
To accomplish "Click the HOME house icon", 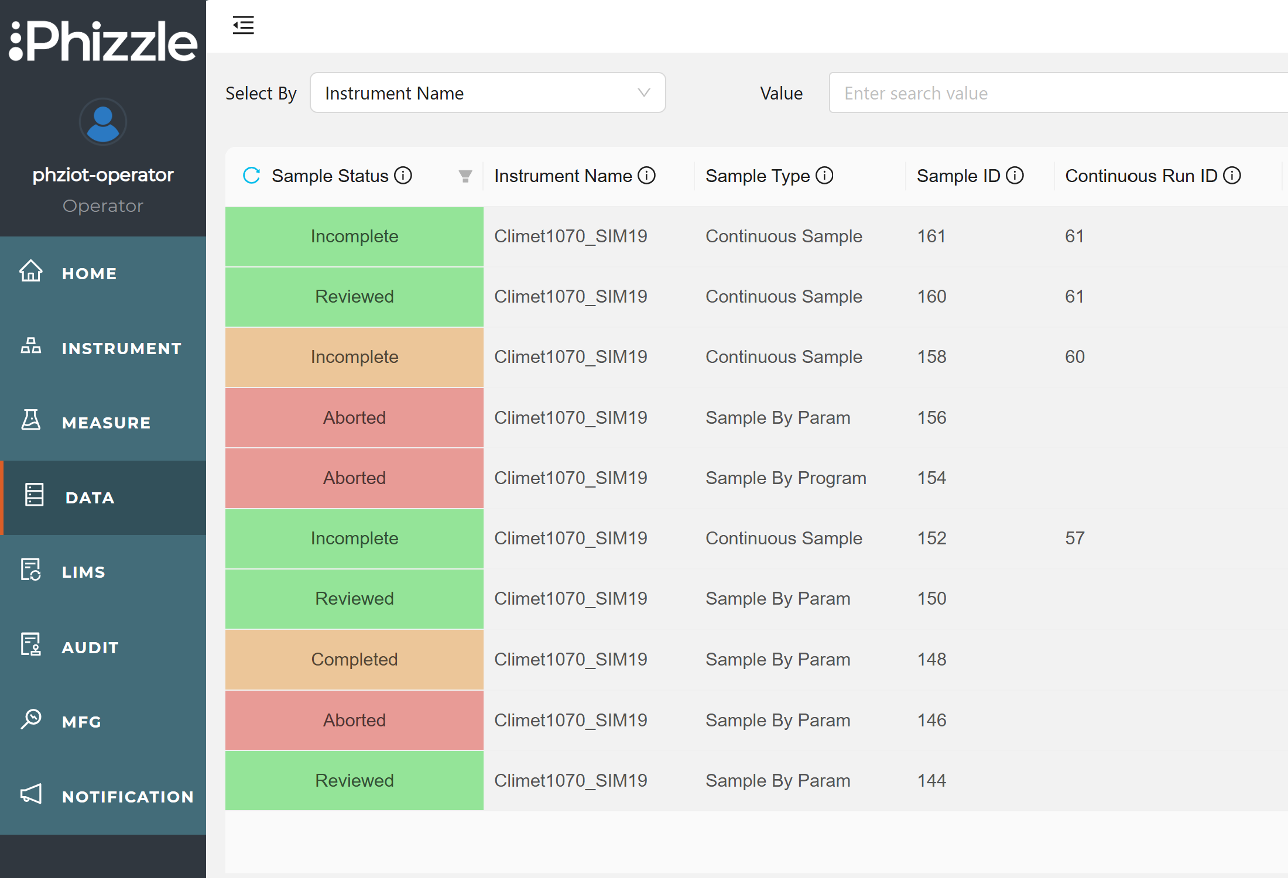I will [31, 271].
